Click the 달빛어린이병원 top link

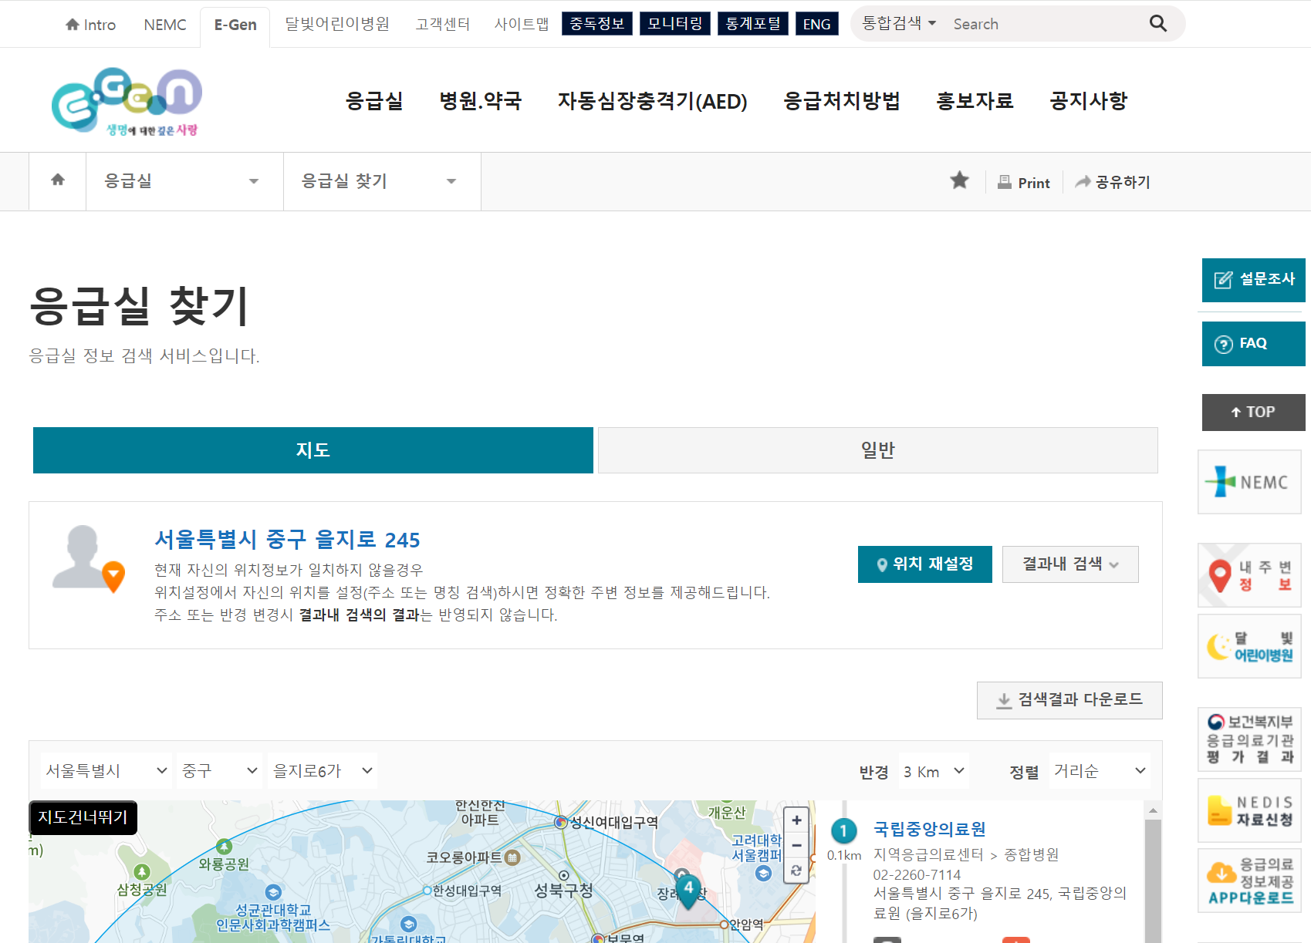pos(337,24)
